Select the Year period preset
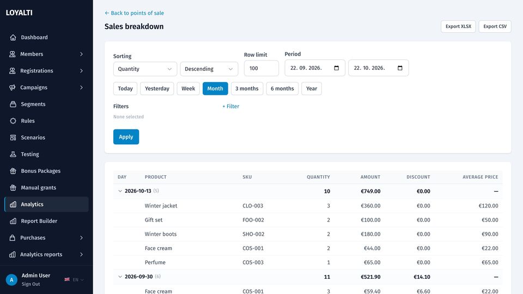523x294 pixels. pyautogui.click(x=312, y=89)
